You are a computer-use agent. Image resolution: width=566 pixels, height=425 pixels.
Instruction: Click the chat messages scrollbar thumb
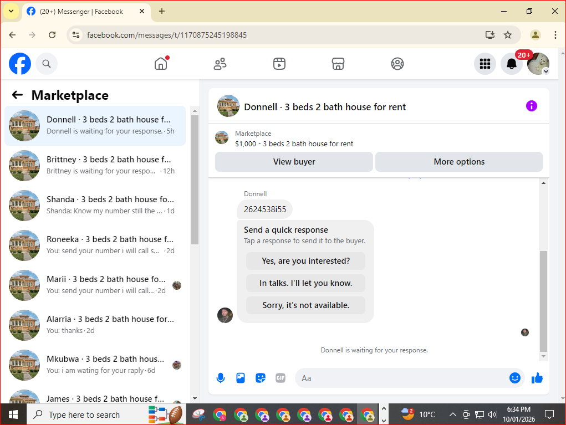[x=543, y=301]
